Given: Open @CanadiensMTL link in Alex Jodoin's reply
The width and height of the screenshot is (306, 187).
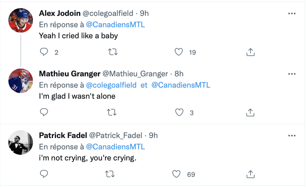Looking at the screenshot, I should [115, 25].
